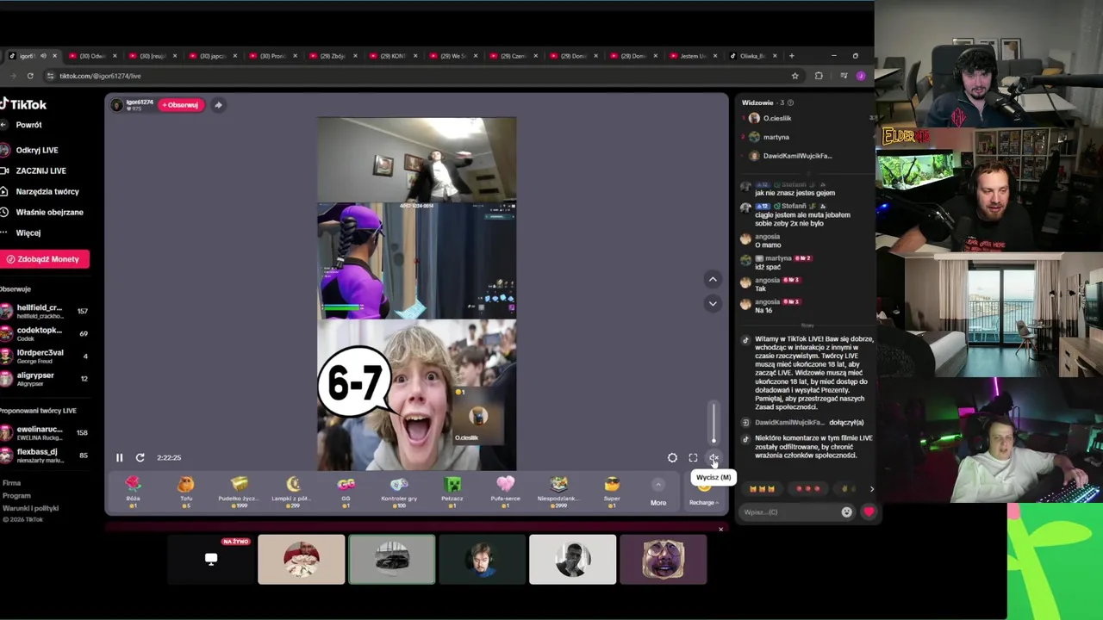The width and height of the screenshot is (1103, 620).
Task: Send the GG gift
Action: pos(346,491)
